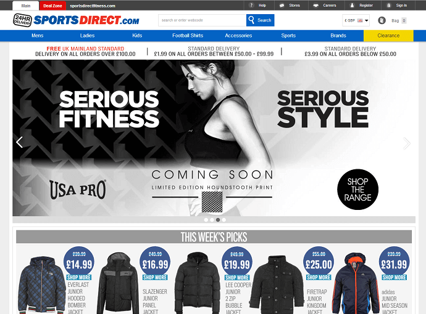This screenshot has height=314, width=426.
Task: Click the Coming Soon banner text
Action: 212,175
